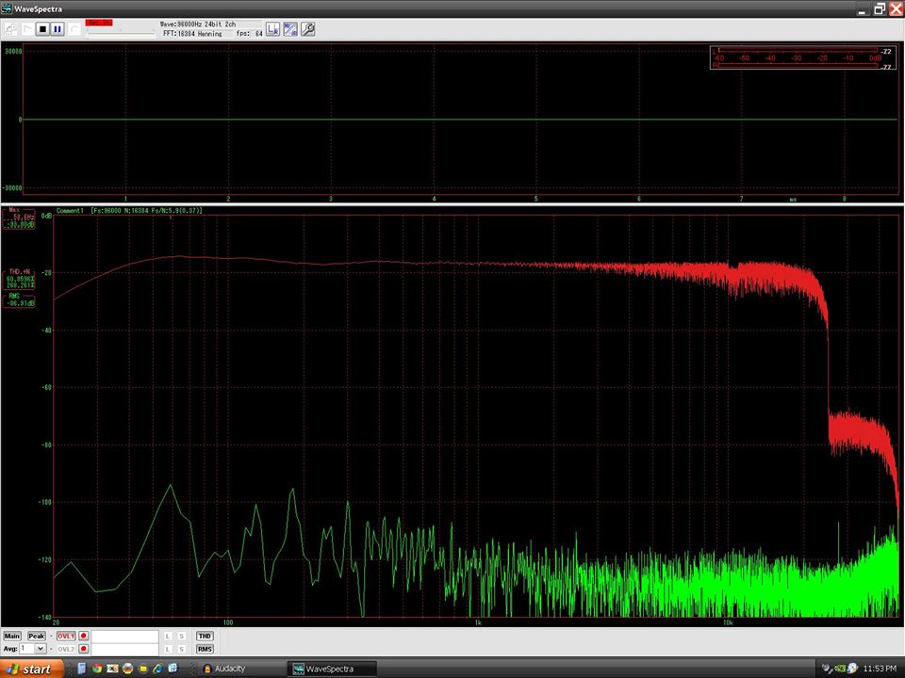Screen dimensions: 905x678
Task: Click the OVL1 comment input field
Action: pyautogui.click(x=124, y=636)
